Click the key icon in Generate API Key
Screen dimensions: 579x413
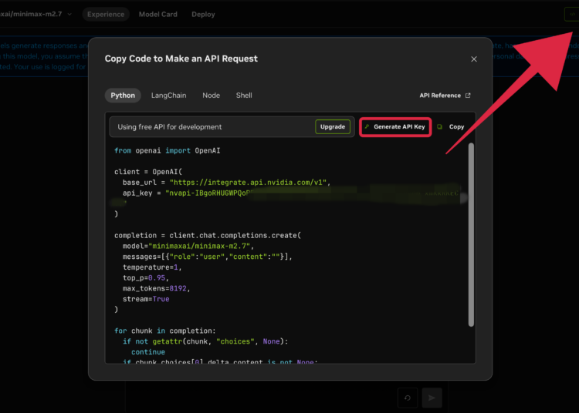(367, 126)
